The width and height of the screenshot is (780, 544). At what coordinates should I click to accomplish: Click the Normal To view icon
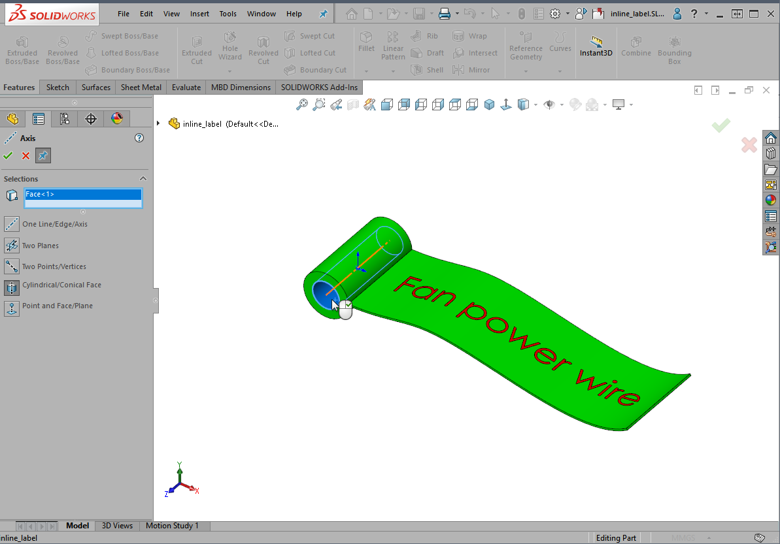506,104
